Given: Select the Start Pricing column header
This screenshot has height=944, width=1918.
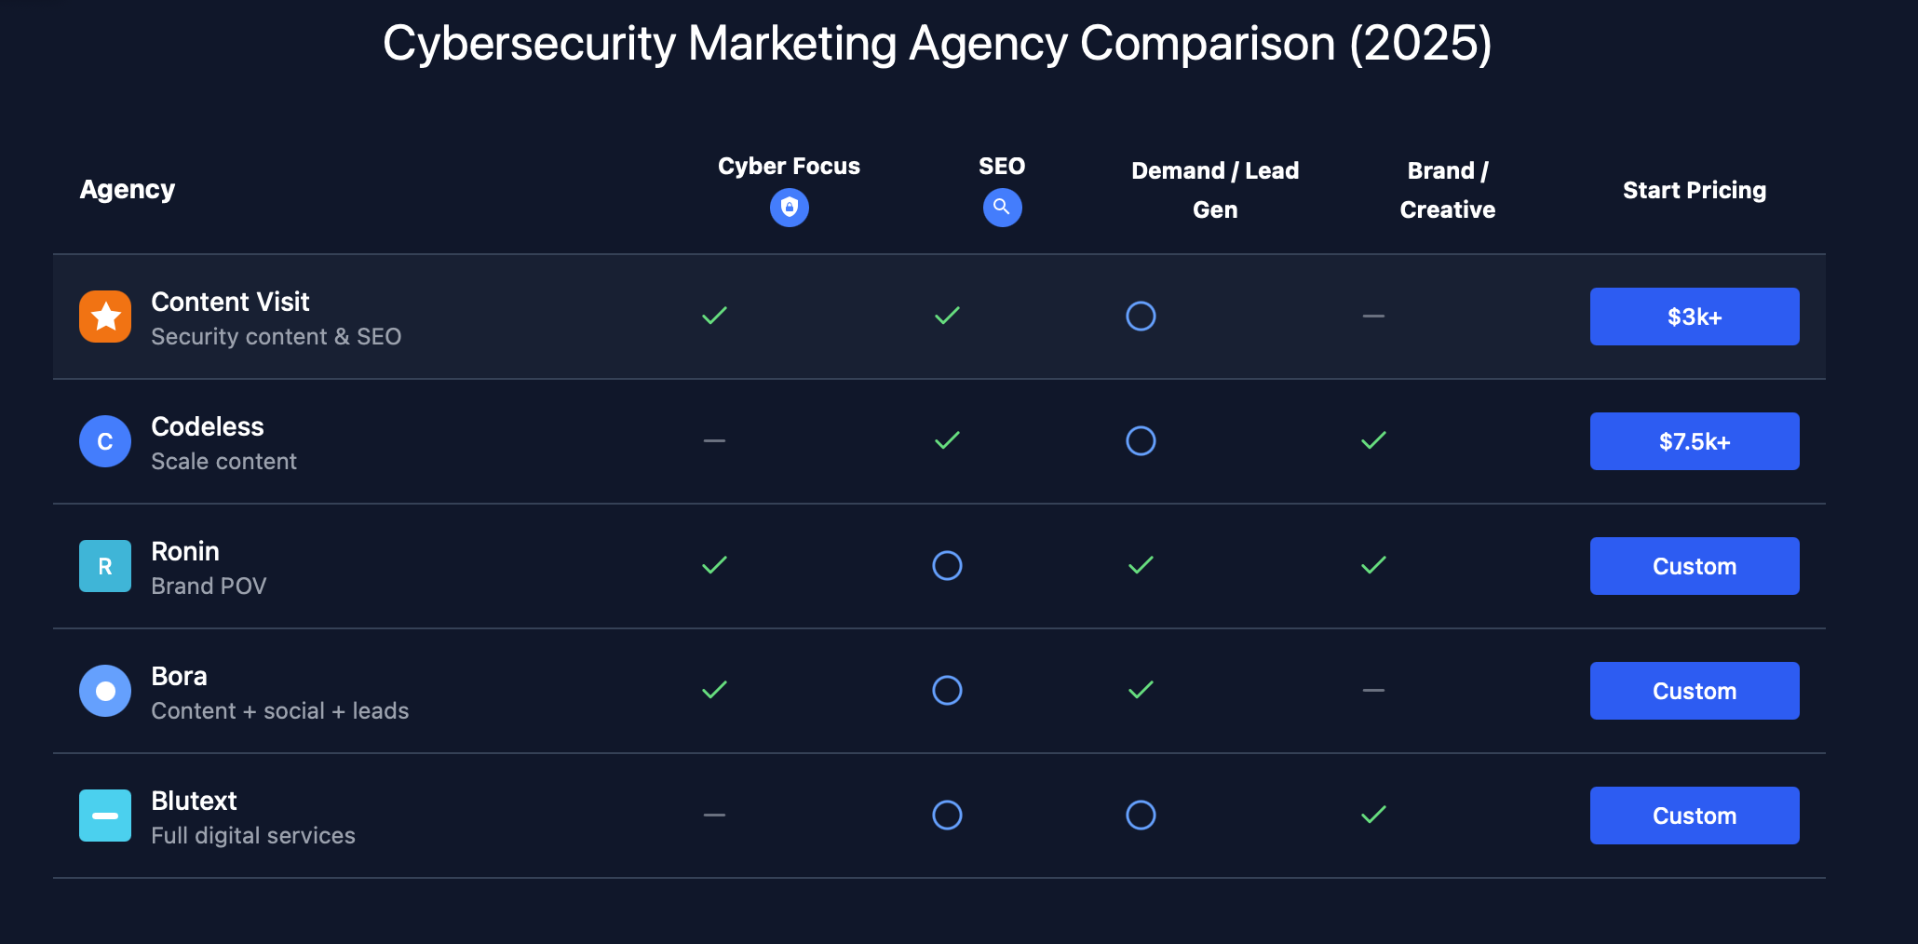Looking at the screenshot, I should [1694, 189].
